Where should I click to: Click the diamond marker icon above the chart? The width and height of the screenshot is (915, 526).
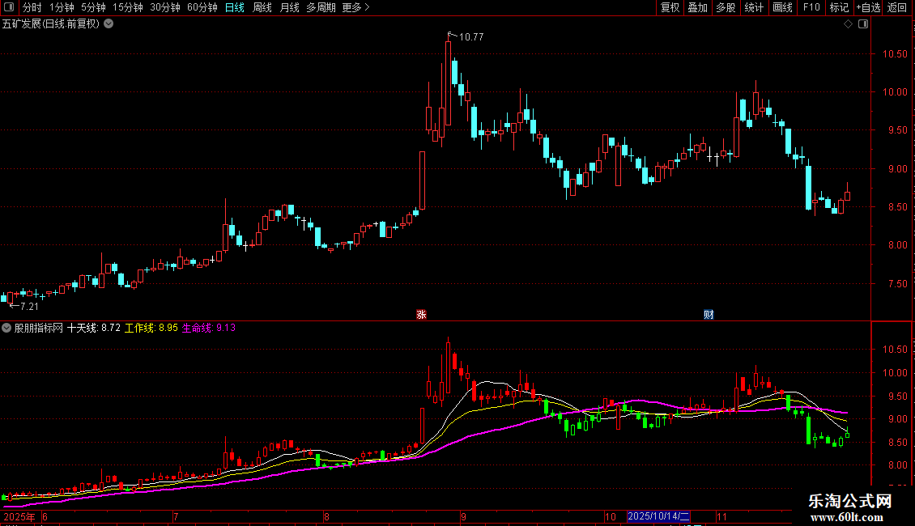[848, 24]
